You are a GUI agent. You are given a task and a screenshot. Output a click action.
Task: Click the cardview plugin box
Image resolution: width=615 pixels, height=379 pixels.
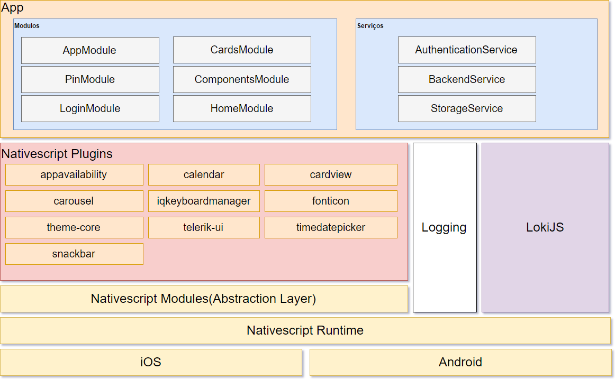coord(331,174)
